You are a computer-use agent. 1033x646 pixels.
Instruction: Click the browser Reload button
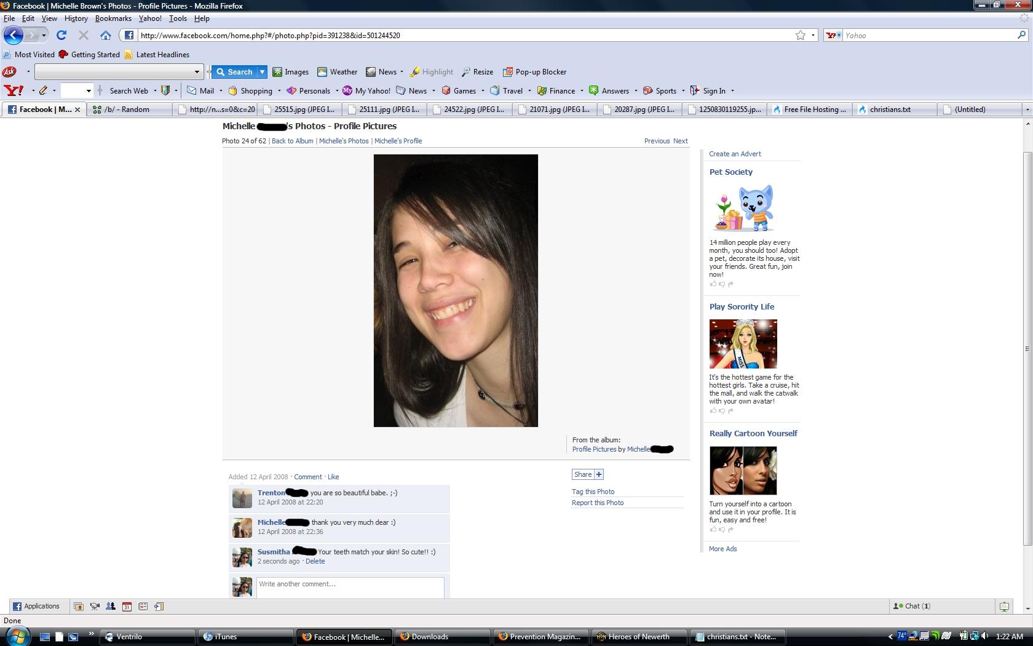[x=61, y=35]
